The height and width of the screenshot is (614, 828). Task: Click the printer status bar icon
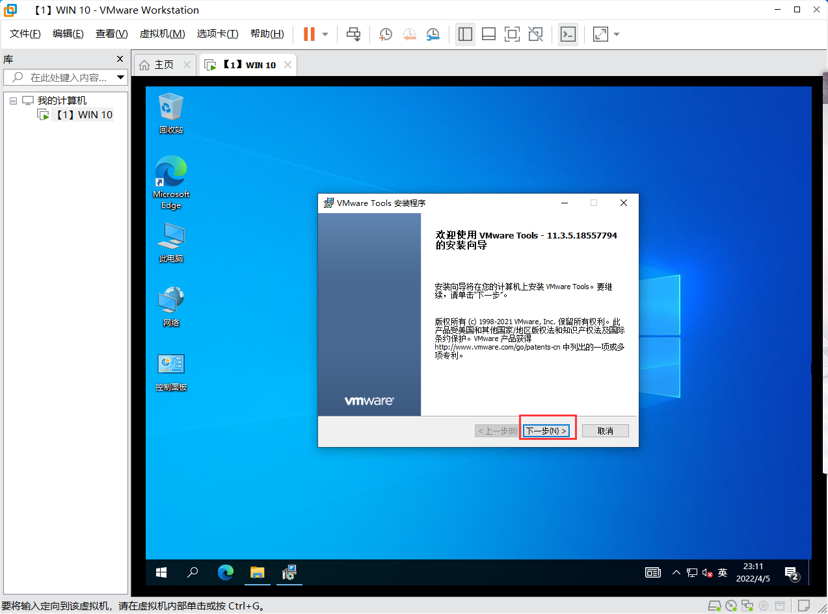(781, 606)
